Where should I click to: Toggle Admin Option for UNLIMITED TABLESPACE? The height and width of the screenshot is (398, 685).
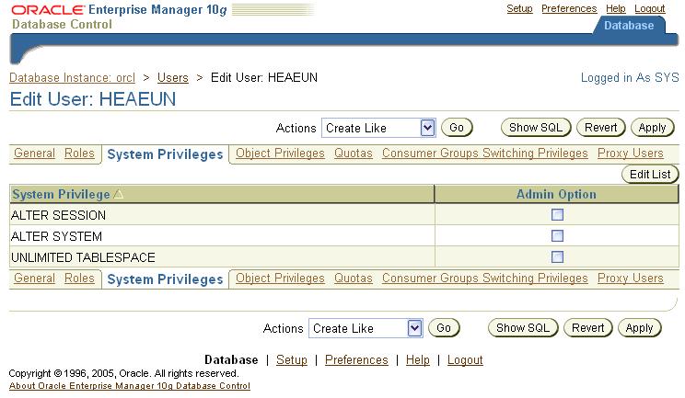[557, 257]
